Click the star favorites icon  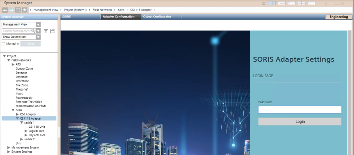click(25, 10)
